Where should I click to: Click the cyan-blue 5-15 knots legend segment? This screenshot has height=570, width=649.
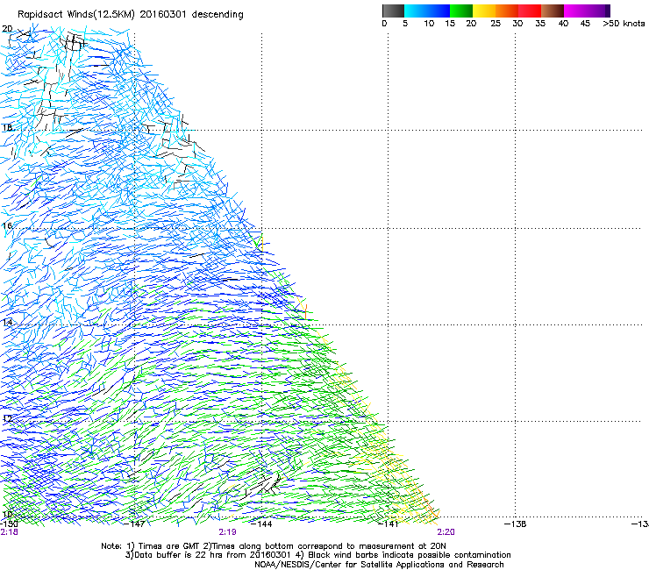(x=427, y=11)
